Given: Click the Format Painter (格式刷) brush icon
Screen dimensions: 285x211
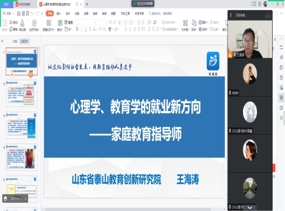Looking at the screenshot, I should [x=22, y=23].
